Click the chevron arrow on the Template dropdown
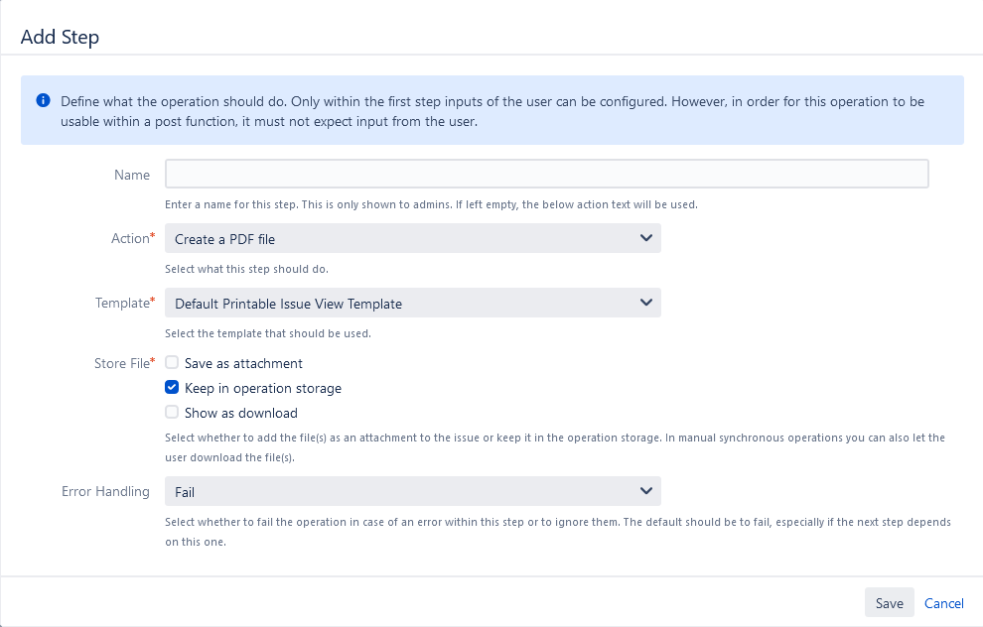The width and height of the screenshot is (983, 627). (x=645, y=303)
